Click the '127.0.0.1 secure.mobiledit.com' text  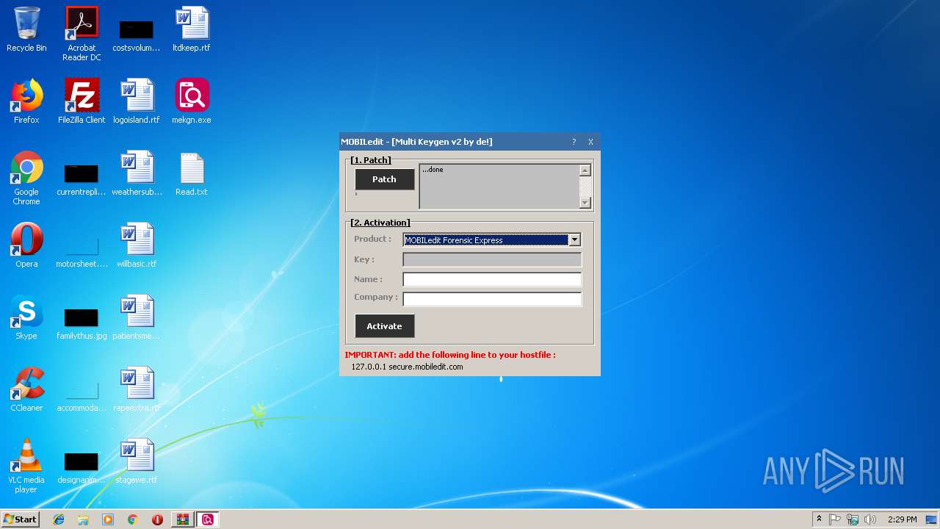click(x=407, y=367)
